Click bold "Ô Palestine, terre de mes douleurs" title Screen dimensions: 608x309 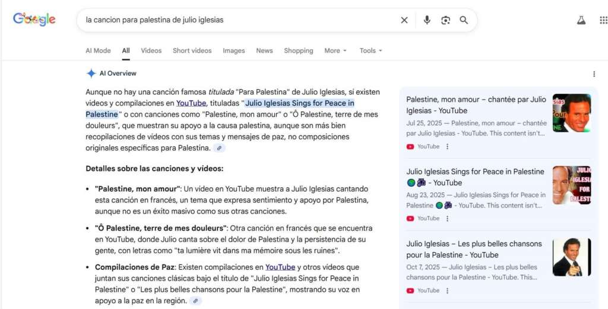point(161,228)
